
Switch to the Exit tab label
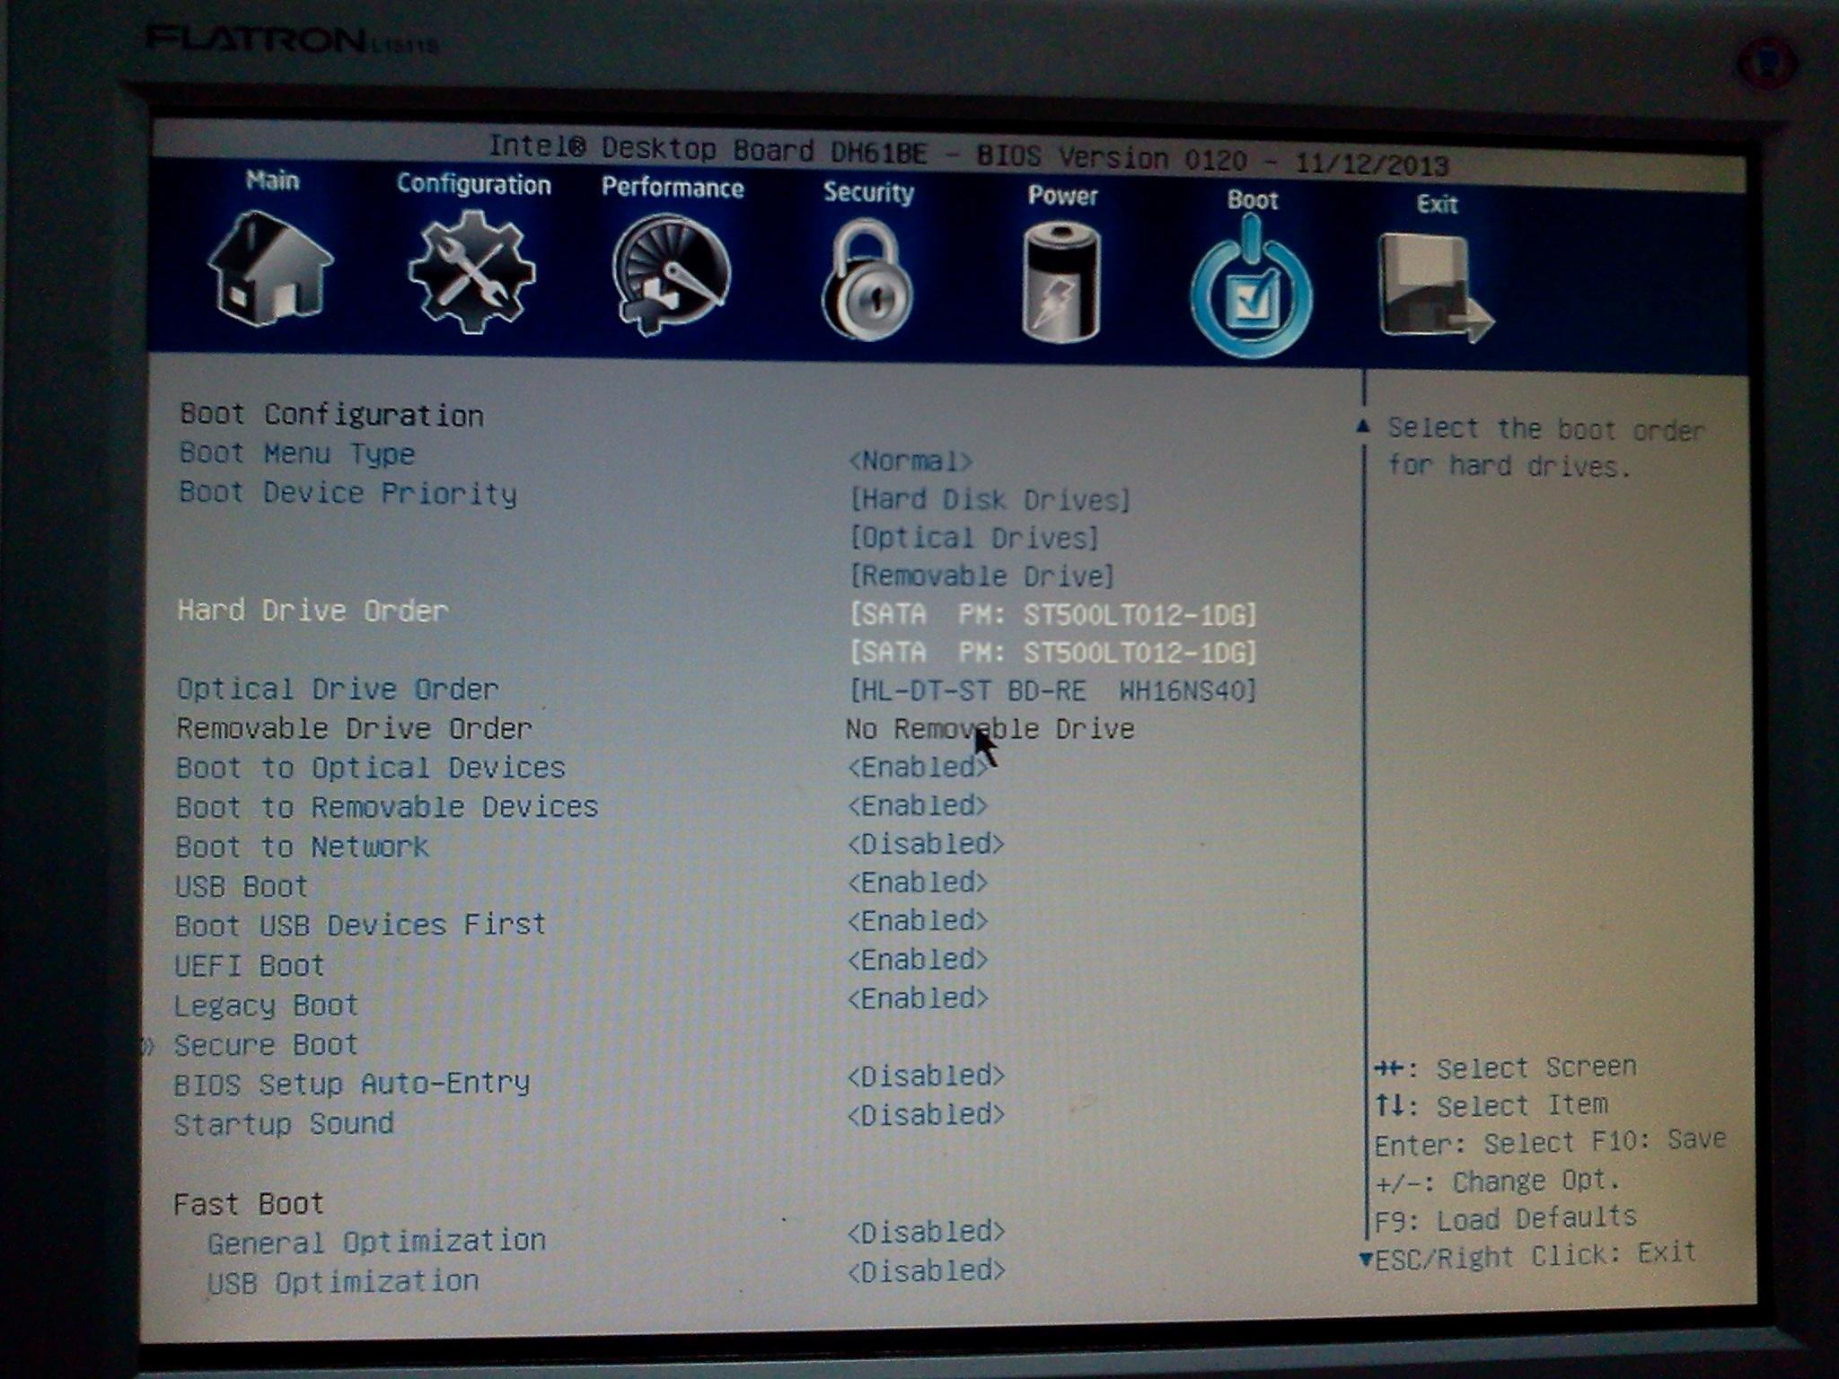pyautogui.click(x=1437, y=204)
